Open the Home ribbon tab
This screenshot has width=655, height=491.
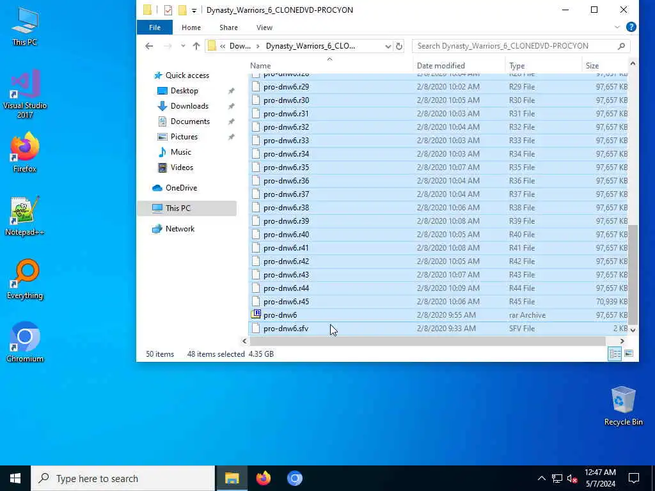[x=191, y=27]
